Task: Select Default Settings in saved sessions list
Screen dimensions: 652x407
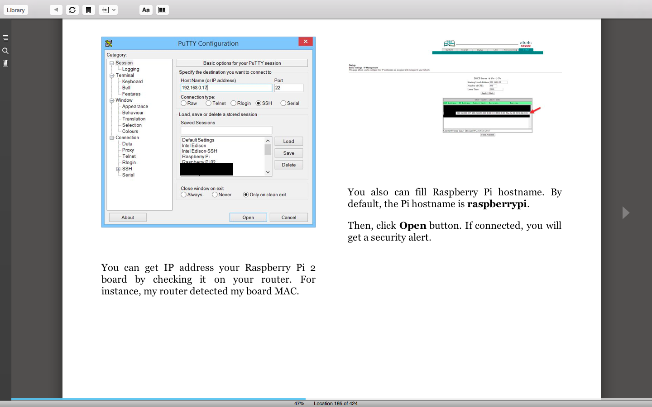Action: (x=198, y=140)
